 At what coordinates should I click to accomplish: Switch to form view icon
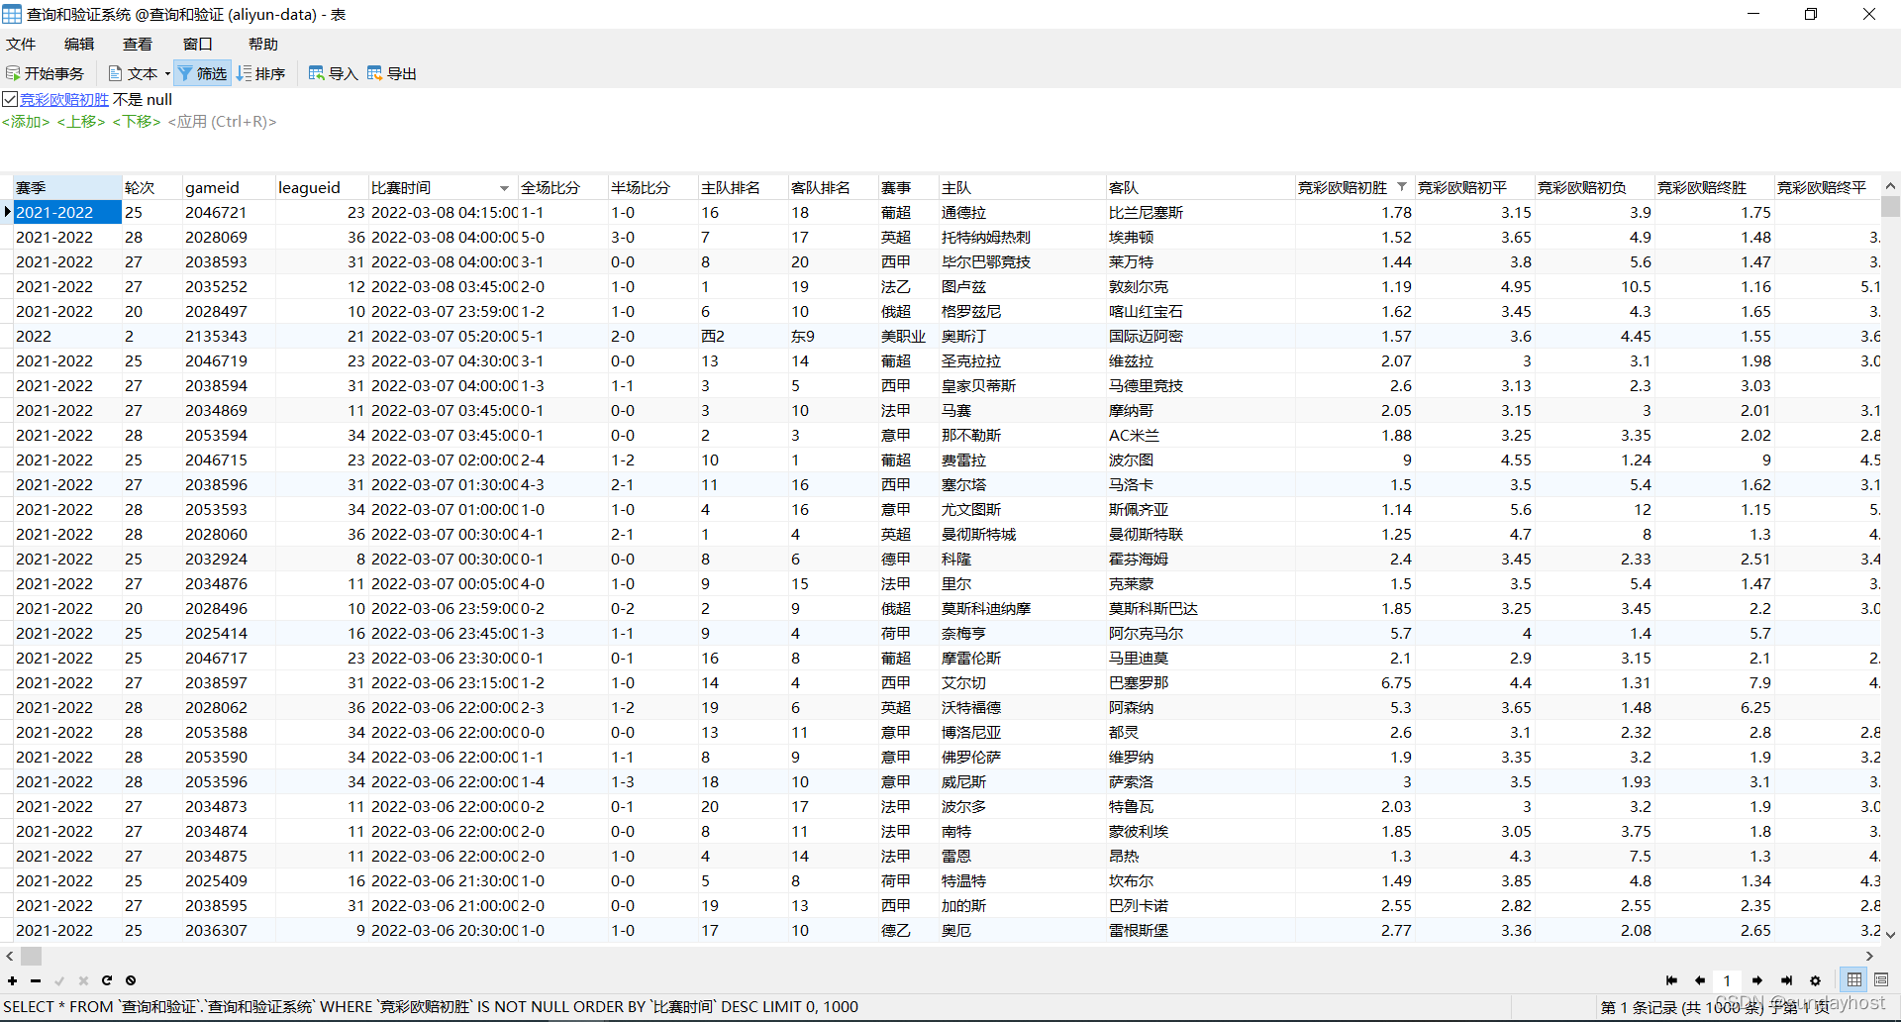tap(1881, 979)
